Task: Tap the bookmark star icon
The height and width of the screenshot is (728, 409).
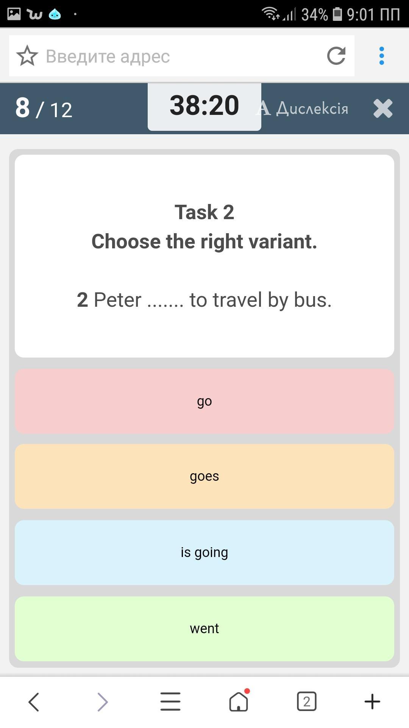Action: 27,56
